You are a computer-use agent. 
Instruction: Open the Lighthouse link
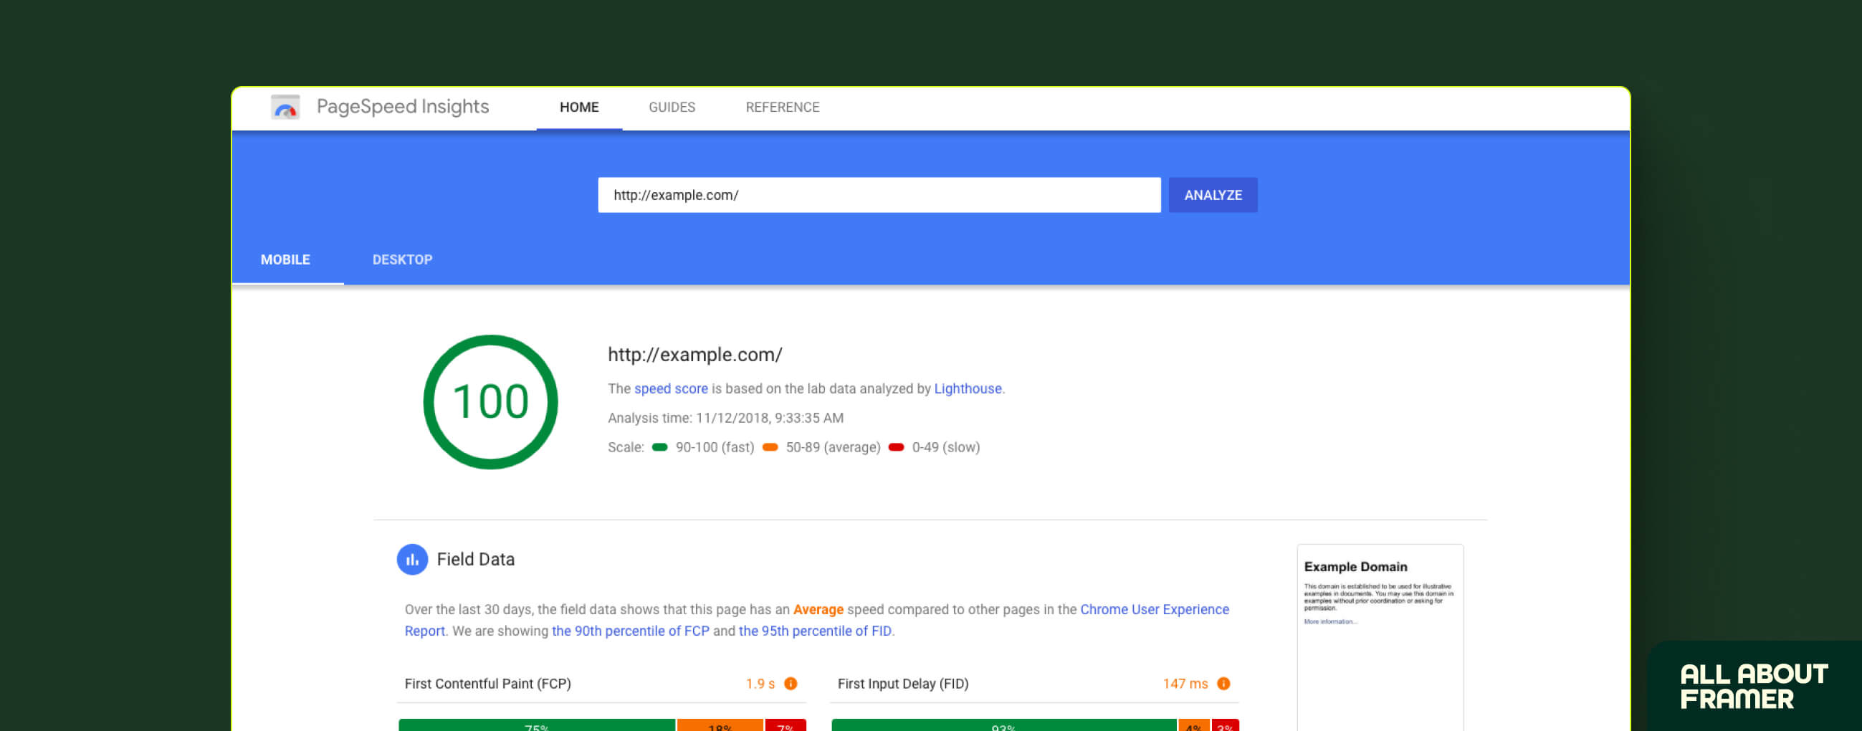[967, 388]
